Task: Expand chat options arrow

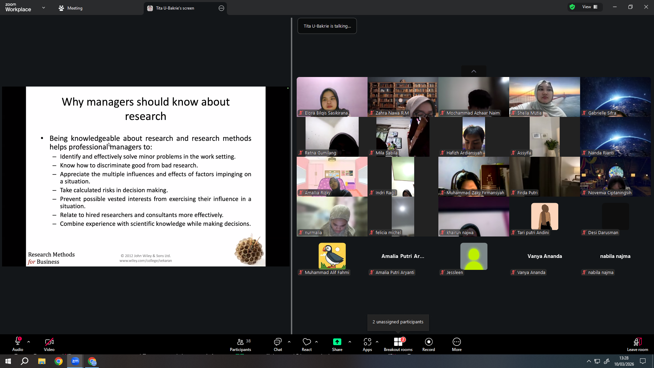Action: [x=289, y=342]
